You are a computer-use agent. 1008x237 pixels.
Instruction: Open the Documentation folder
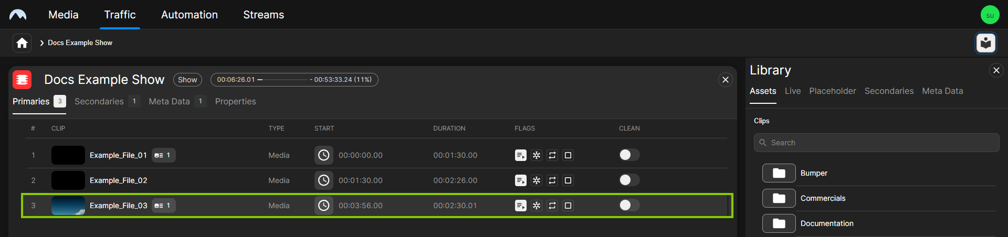[x=779, y=223]
